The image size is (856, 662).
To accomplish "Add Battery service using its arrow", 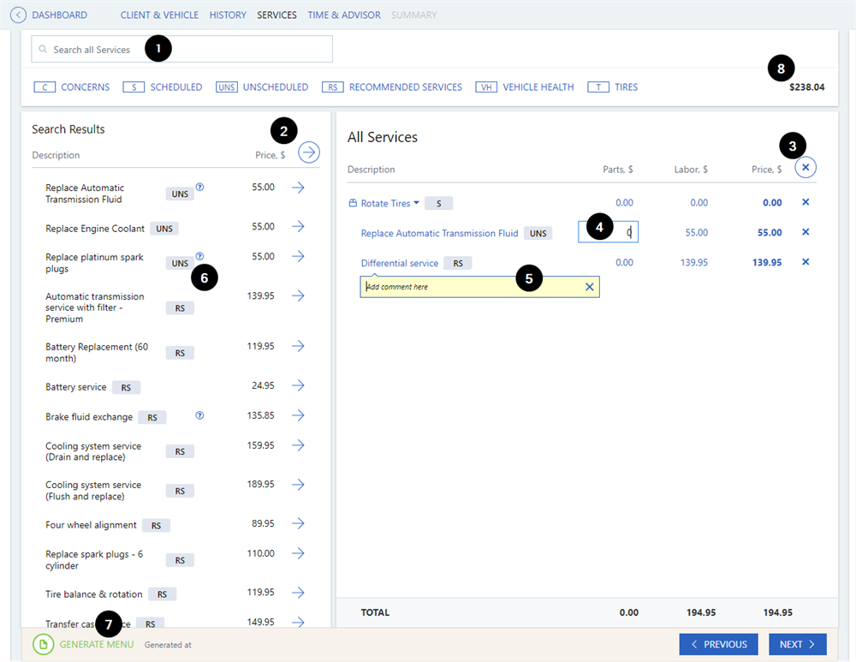I will pyautogui.click(x=298, y=386).
